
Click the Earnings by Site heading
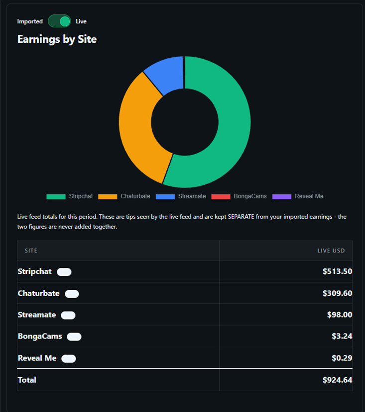(57, 39)
